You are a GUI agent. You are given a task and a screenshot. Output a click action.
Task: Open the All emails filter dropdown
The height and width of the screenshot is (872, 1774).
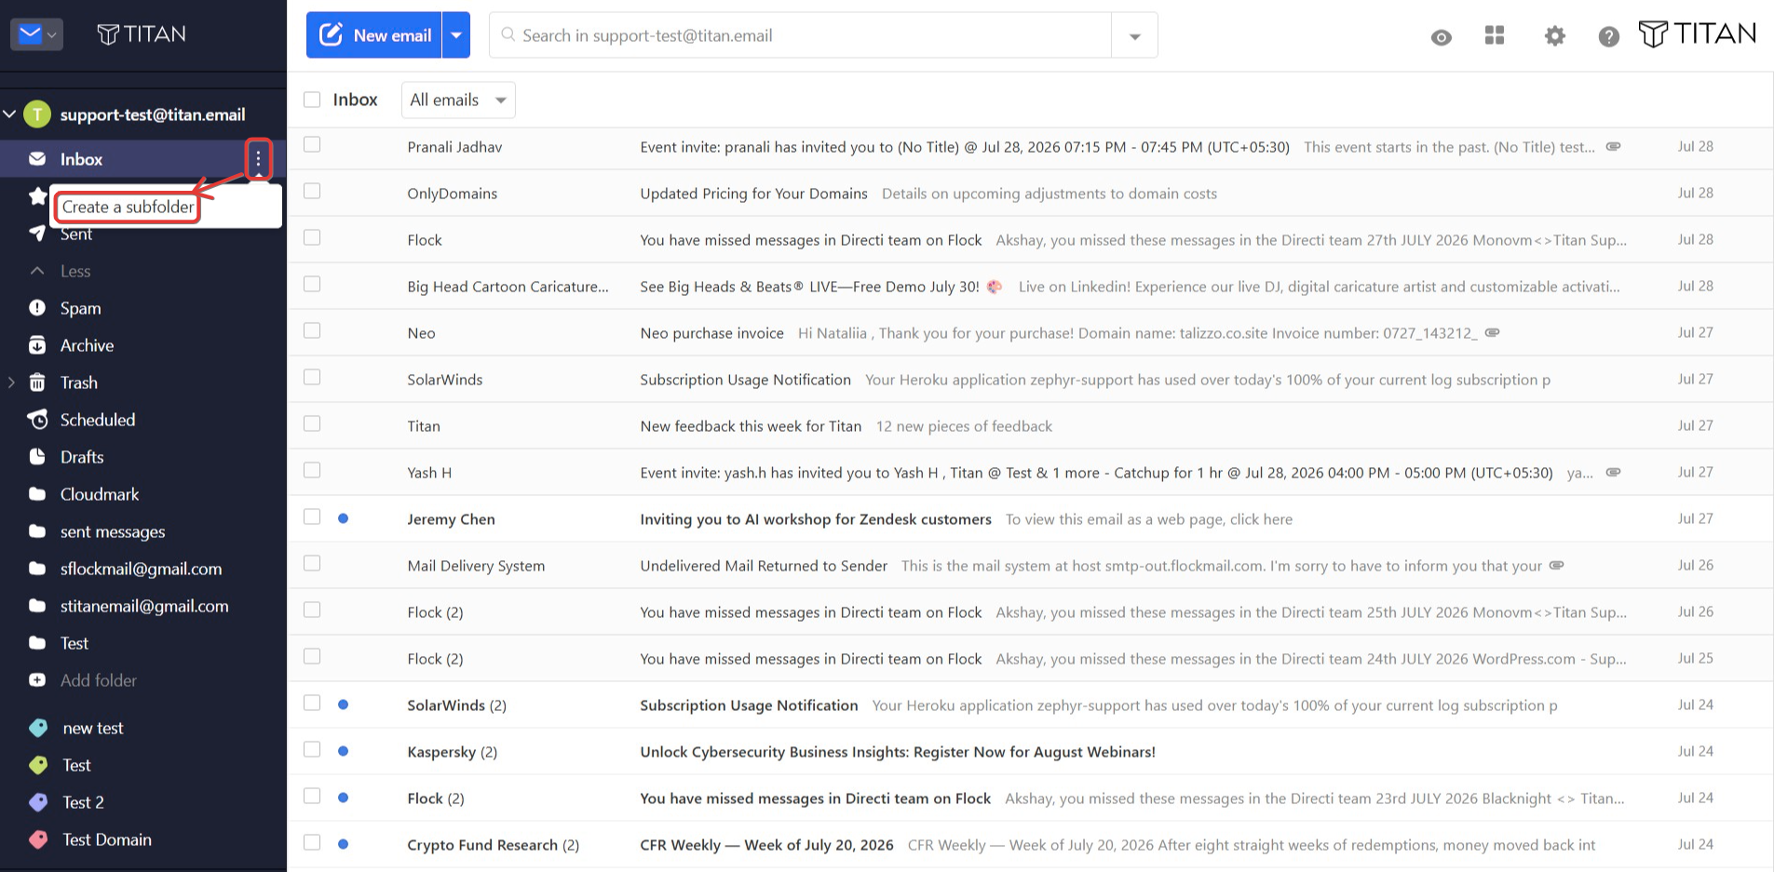tap(458, 100)
